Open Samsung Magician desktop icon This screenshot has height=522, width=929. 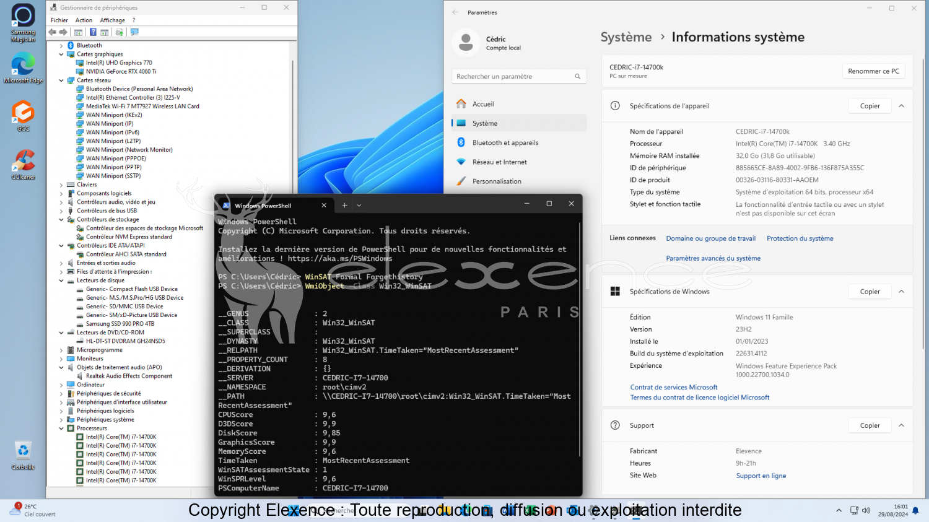tap(23, 23)
